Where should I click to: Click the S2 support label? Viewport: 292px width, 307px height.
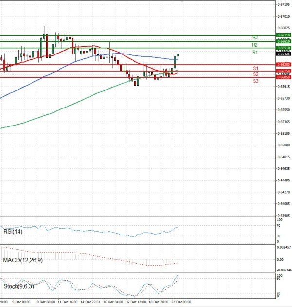pyautogui.click(x=255, y=74)
